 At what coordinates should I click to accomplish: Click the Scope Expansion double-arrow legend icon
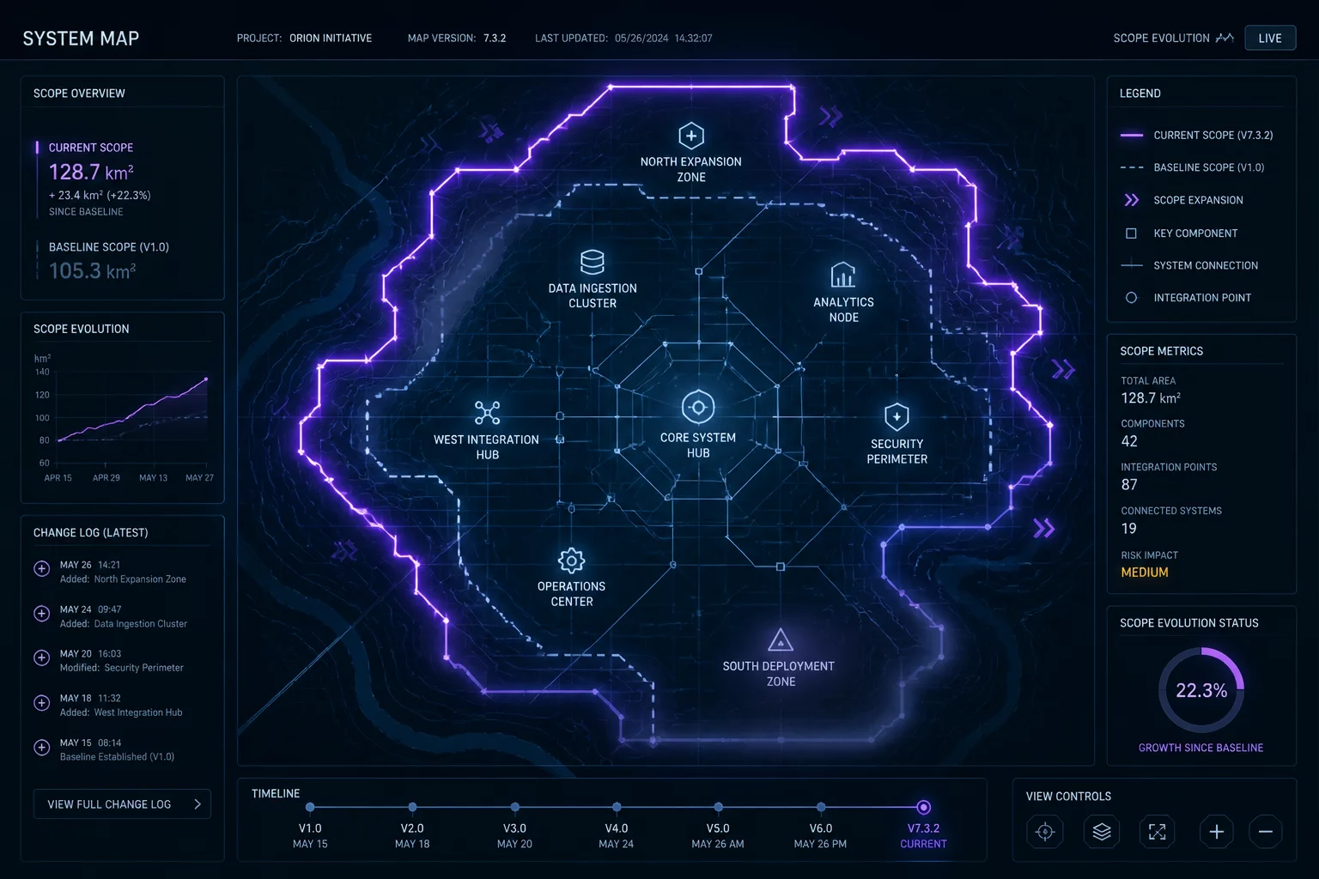click(1132, 200)
